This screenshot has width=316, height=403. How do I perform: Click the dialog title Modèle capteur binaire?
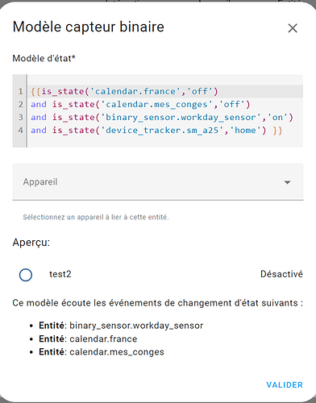coord(89,27)
